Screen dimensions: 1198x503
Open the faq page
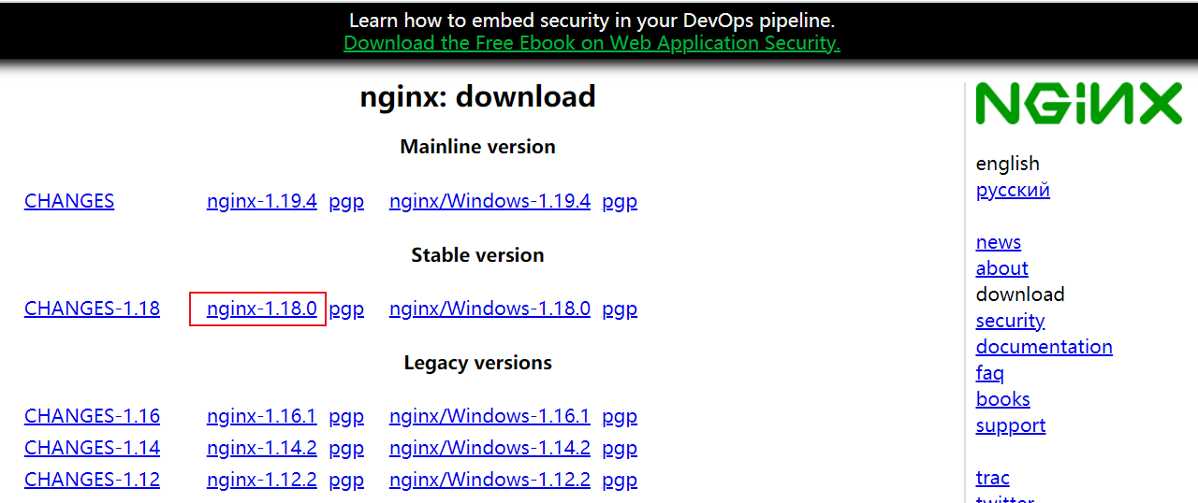tap(990, 373)
